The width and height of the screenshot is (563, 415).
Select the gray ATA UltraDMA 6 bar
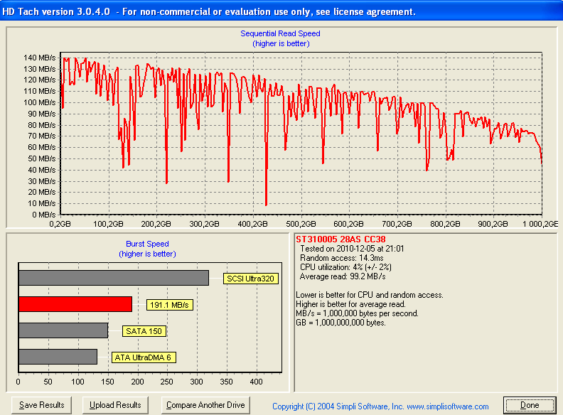point(58,357)
